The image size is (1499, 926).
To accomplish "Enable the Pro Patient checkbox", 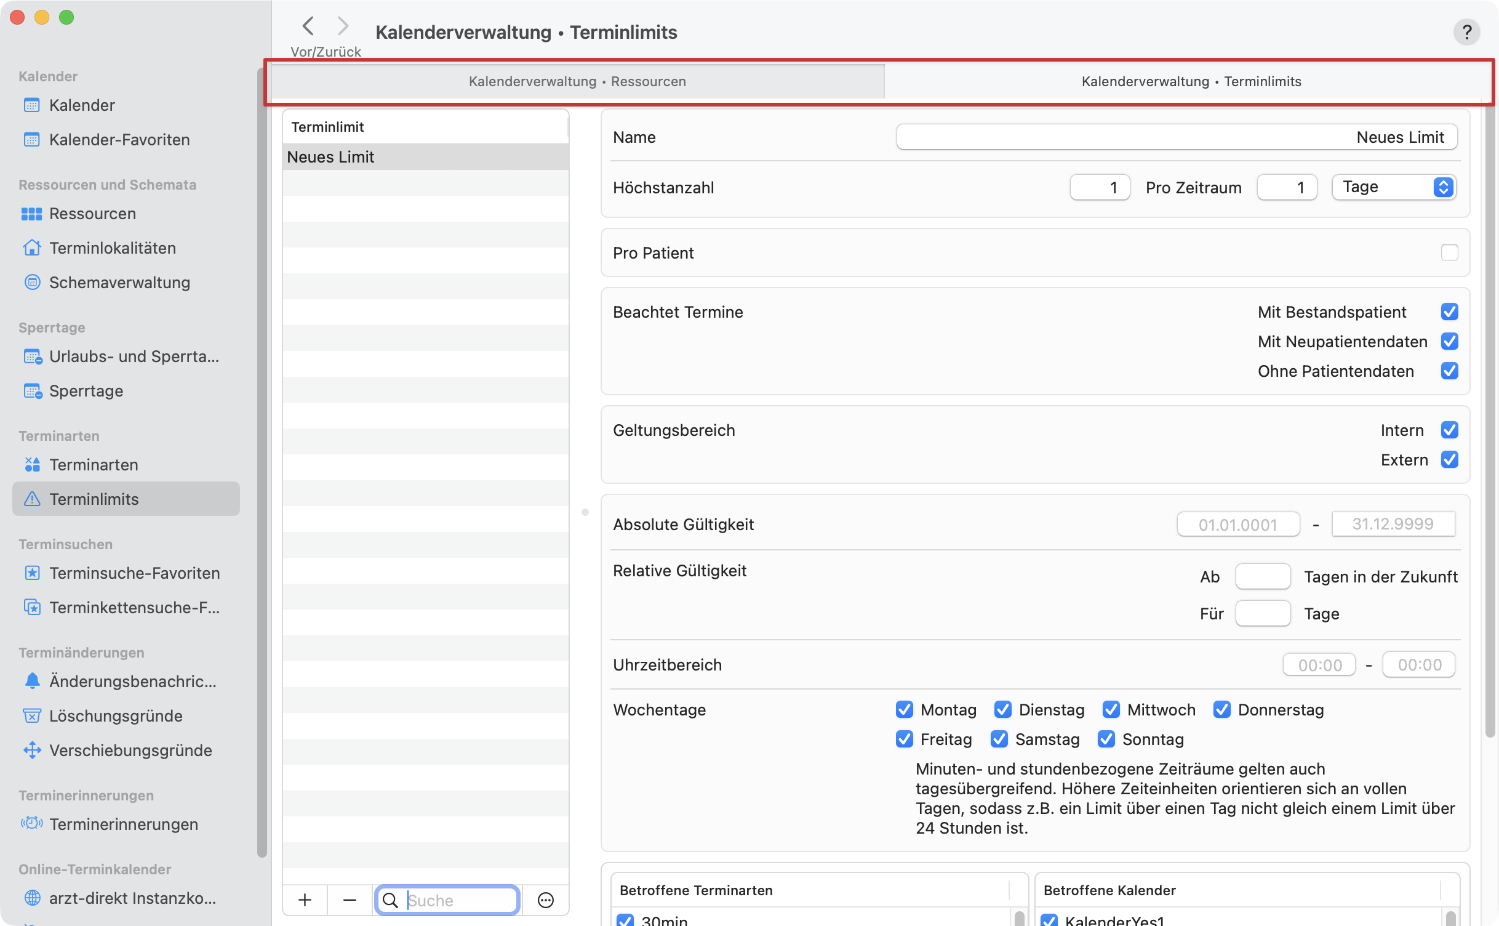I will [x=1450, y=252].
